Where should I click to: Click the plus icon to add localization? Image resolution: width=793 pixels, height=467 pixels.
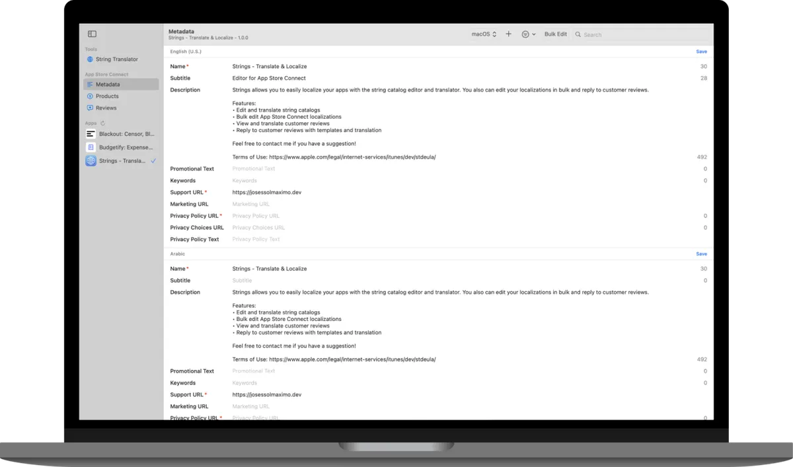508,34
